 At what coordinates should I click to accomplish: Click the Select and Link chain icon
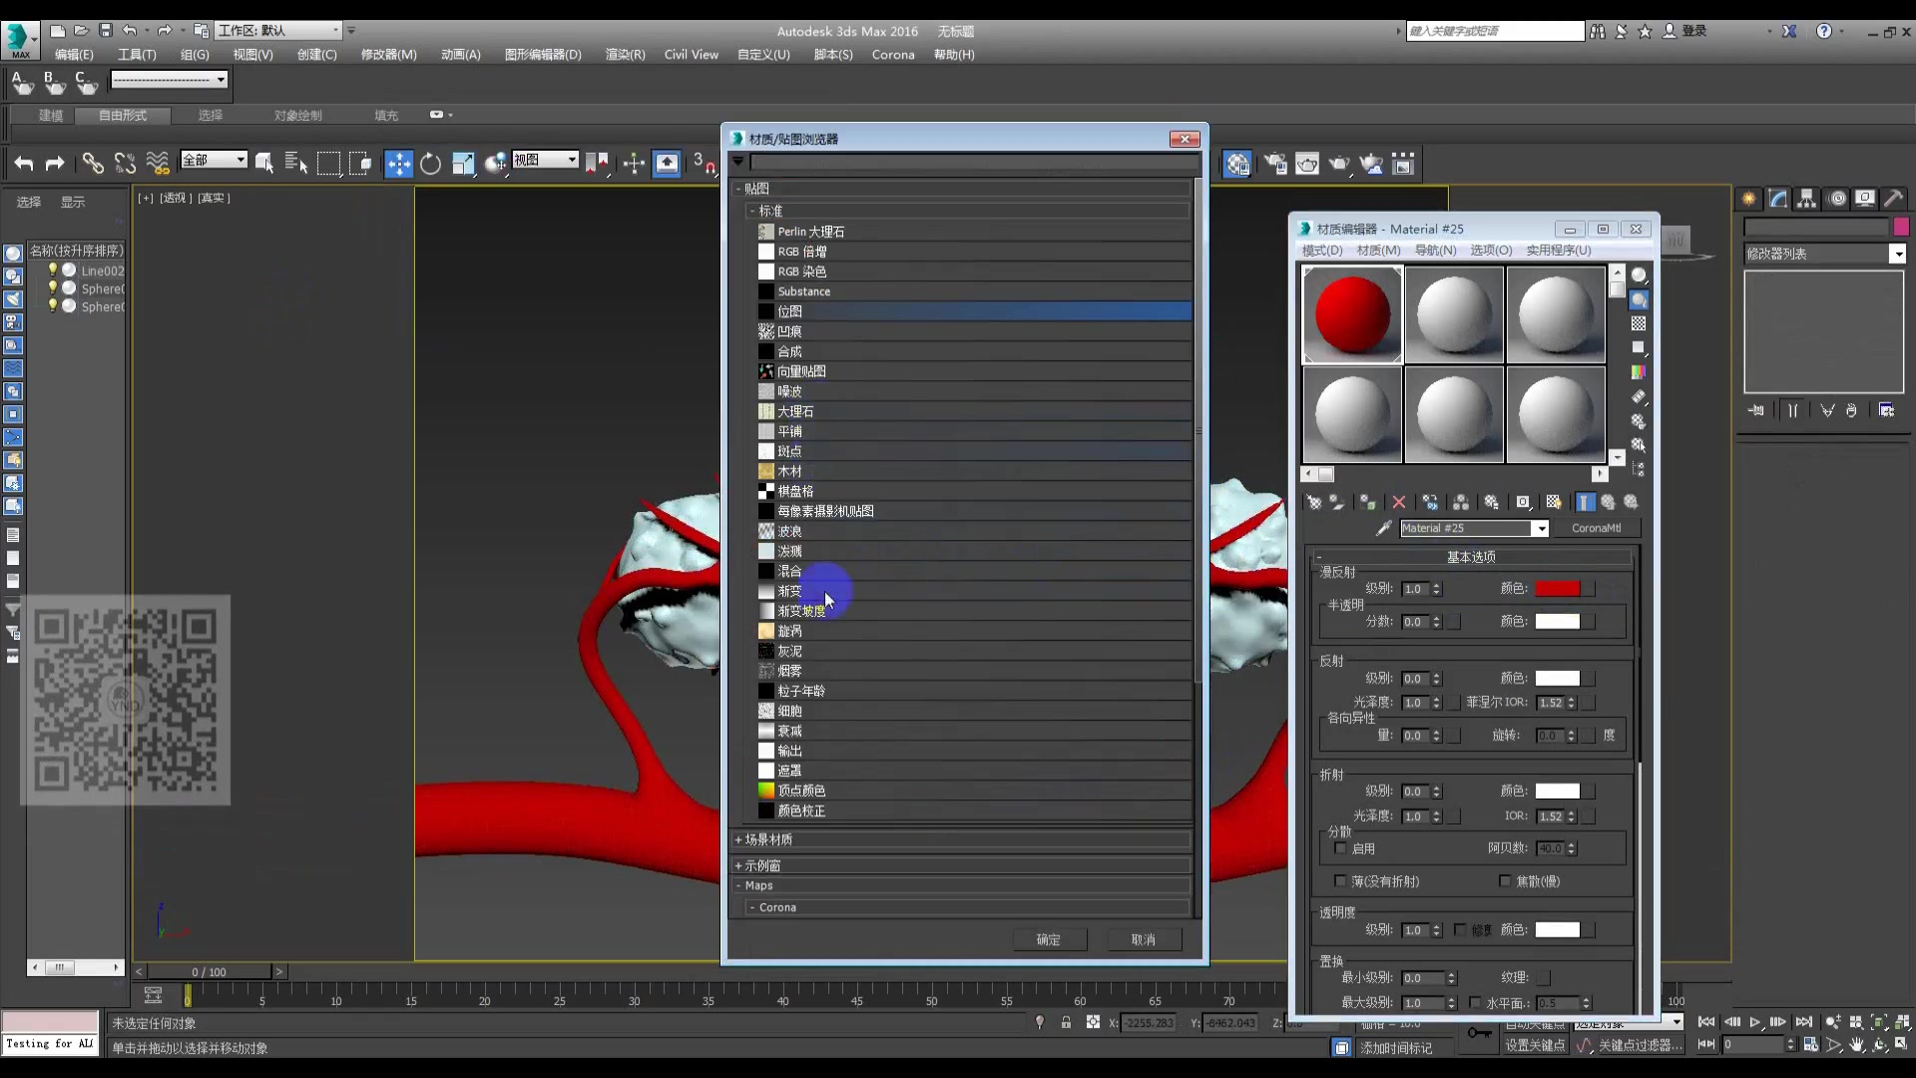(x=92, y=164)
